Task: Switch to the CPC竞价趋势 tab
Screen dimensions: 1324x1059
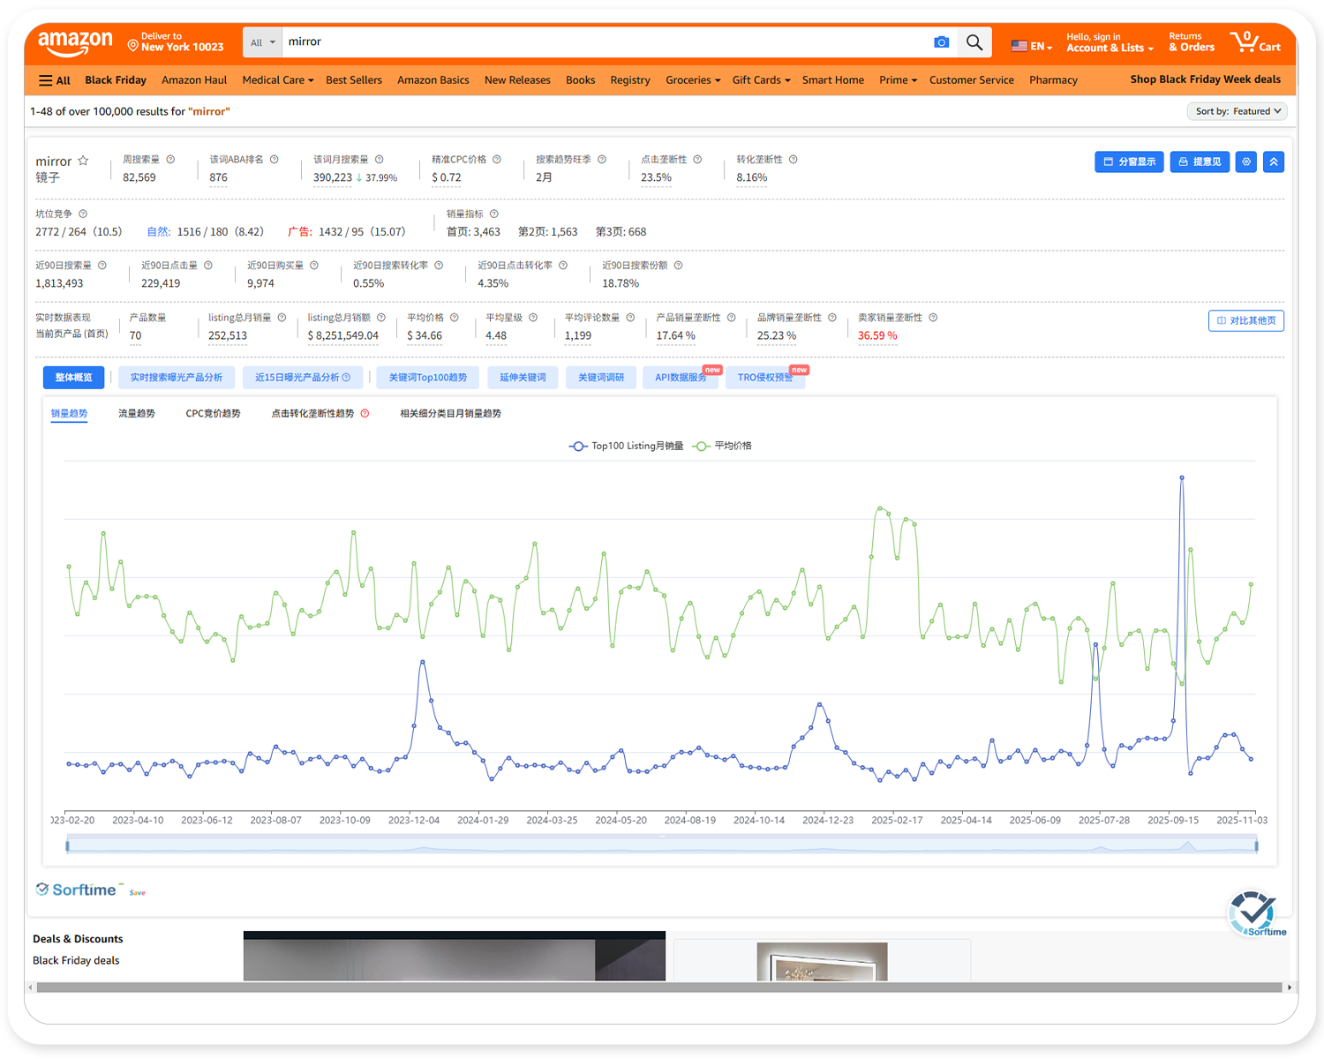Action: click(213, 414)
